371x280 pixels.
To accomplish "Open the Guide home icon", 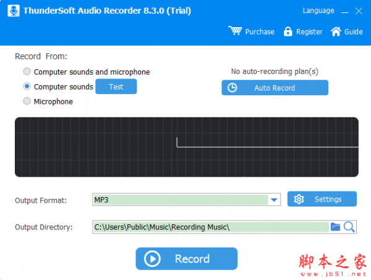I will pos(336,32).
